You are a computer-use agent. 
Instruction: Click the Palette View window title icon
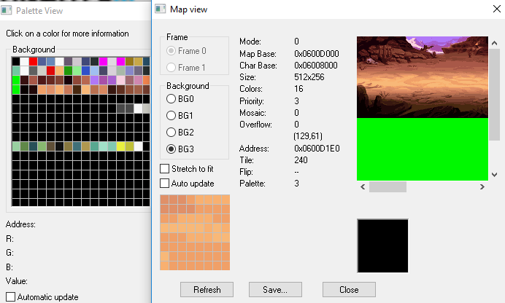(x=7, y=11)
